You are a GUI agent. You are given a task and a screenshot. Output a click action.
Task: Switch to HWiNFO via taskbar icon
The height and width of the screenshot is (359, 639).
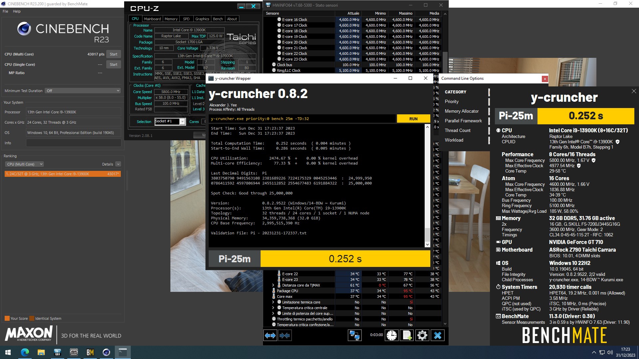(x=57, y=352)
